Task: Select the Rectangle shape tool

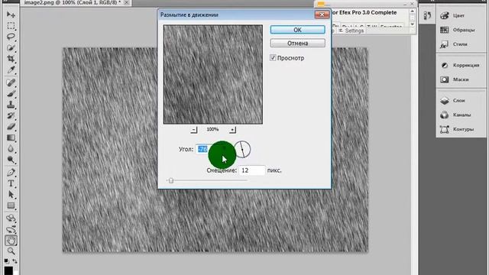Action: click(11, 205)
